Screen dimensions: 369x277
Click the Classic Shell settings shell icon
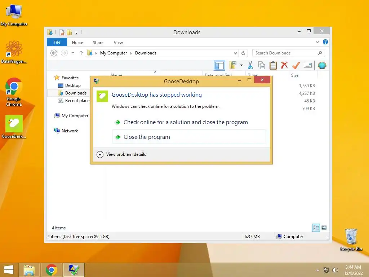322,65
